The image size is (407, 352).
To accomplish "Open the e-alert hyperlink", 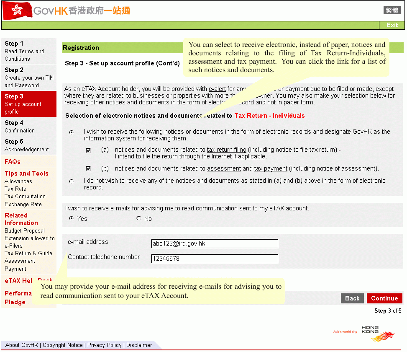I will [x=217, y=89].
